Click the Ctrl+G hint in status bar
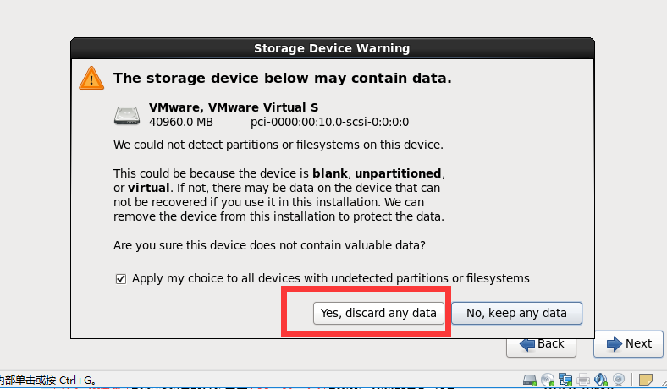Screen dimensions: 667x389 pos(77,380)
